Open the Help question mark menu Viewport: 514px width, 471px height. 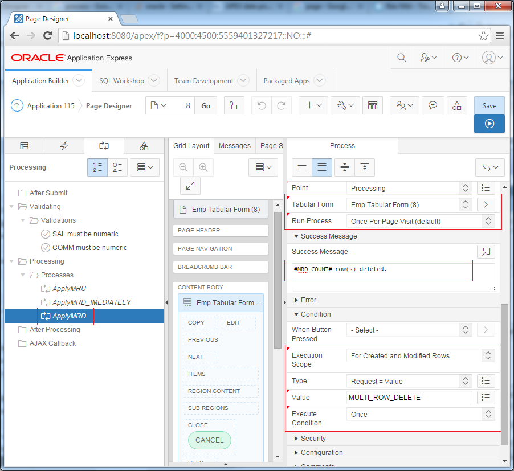point(460,58)
